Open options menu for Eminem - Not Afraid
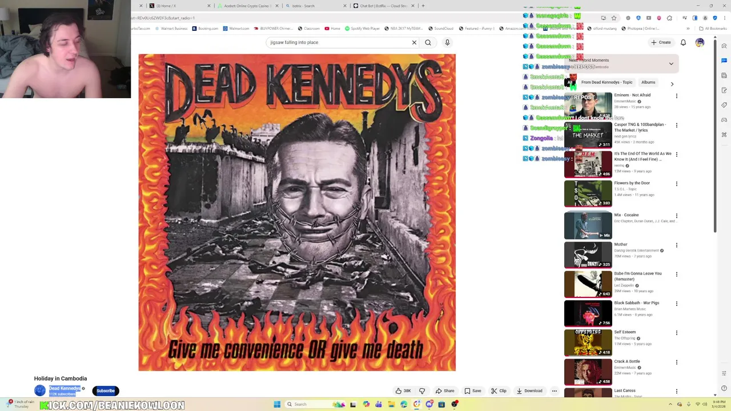Viewport: 731px width, 411px height. tap(677, 96)
